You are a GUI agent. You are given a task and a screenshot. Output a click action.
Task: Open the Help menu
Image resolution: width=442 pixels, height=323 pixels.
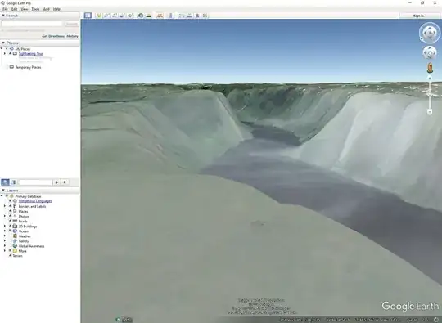pos(56,9)
